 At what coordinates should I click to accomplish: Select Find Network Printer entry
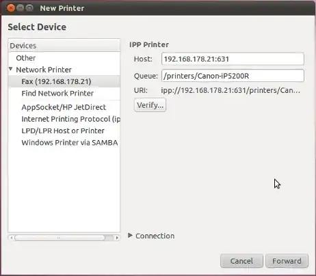click(x=64, y=93)
